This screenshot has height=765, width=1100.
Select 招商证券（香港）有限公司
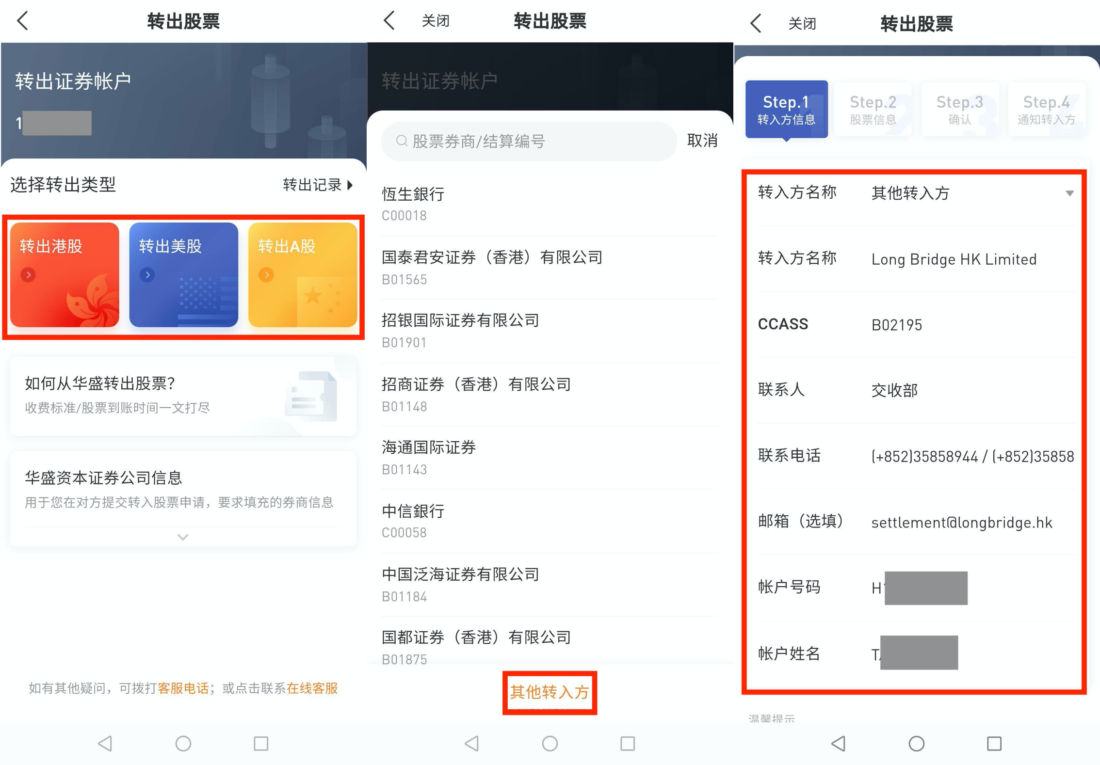click(550, 395)
